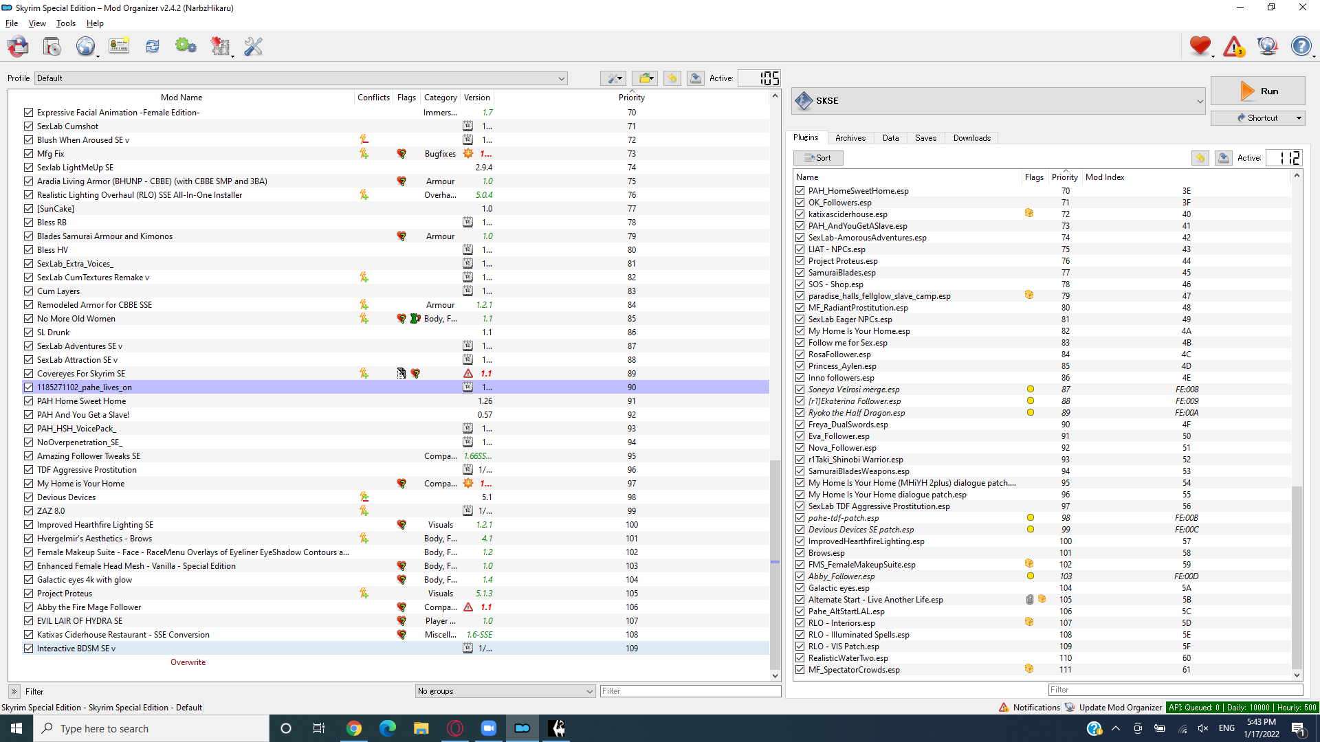This screenshot has width=1320, height=742.
Task: Open the executables gears icon
Action: [186, 47]
